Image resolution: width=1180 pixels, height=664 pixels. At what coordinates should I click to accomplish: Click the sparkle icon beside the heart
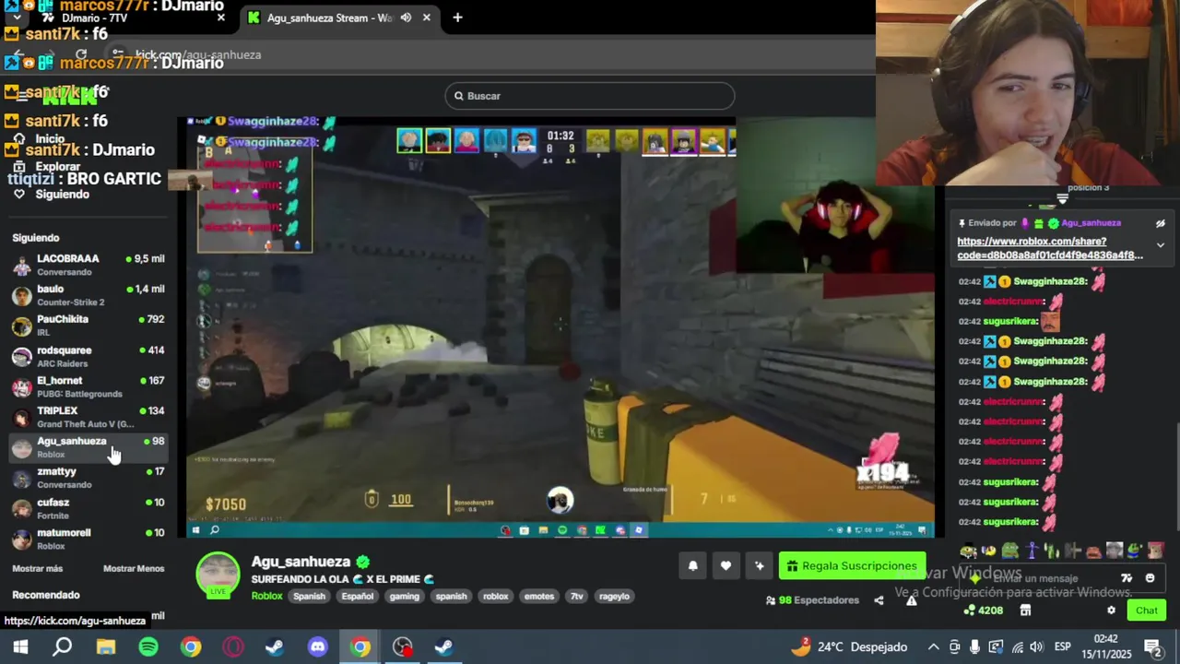(x=759, y=566)
